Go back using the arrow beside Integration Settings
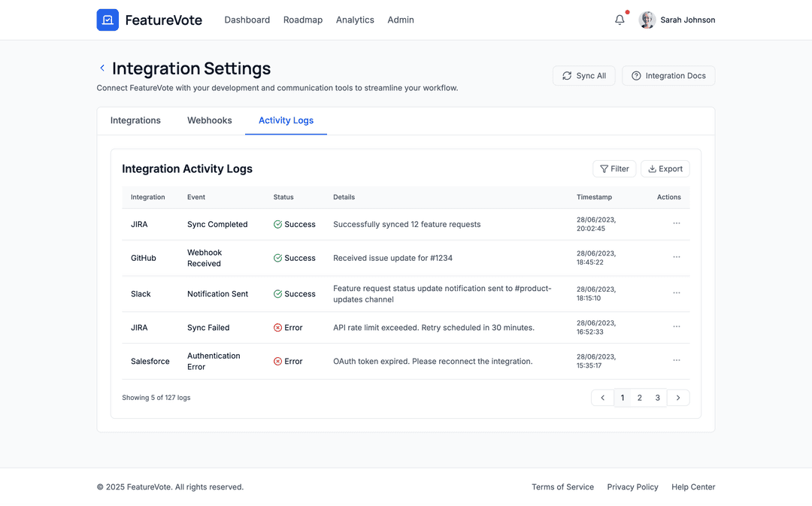 (x=102, y=68)
